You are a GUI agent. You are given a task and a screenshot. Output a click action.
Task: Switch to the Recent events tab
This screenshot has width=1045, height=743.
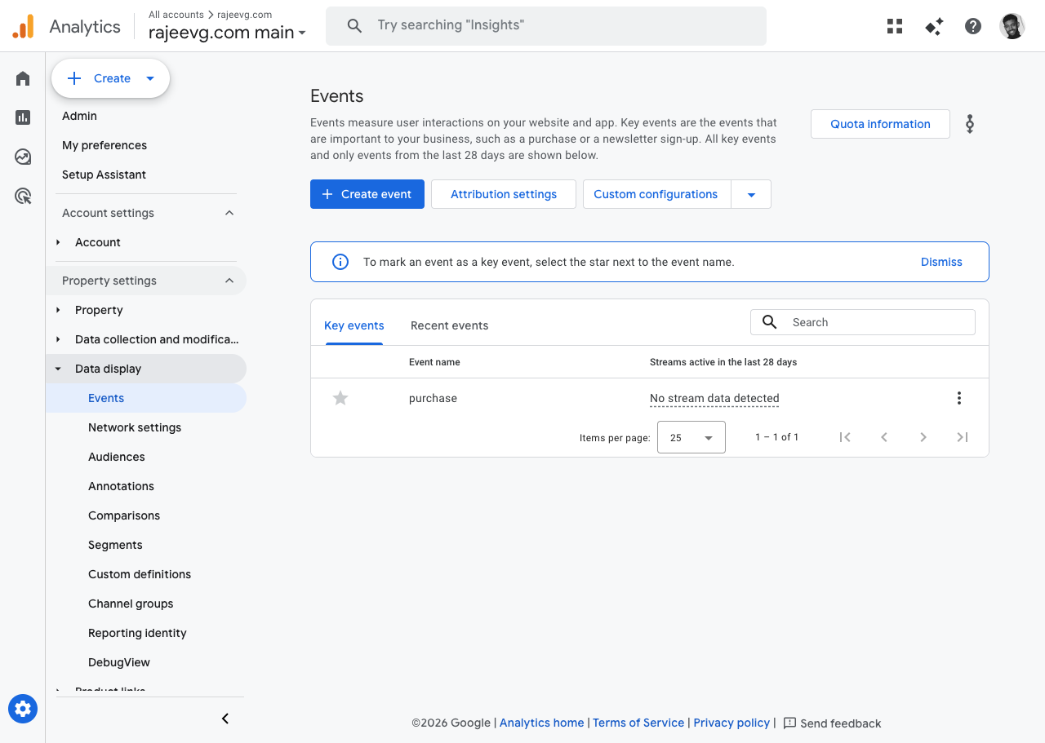(449, 325)
